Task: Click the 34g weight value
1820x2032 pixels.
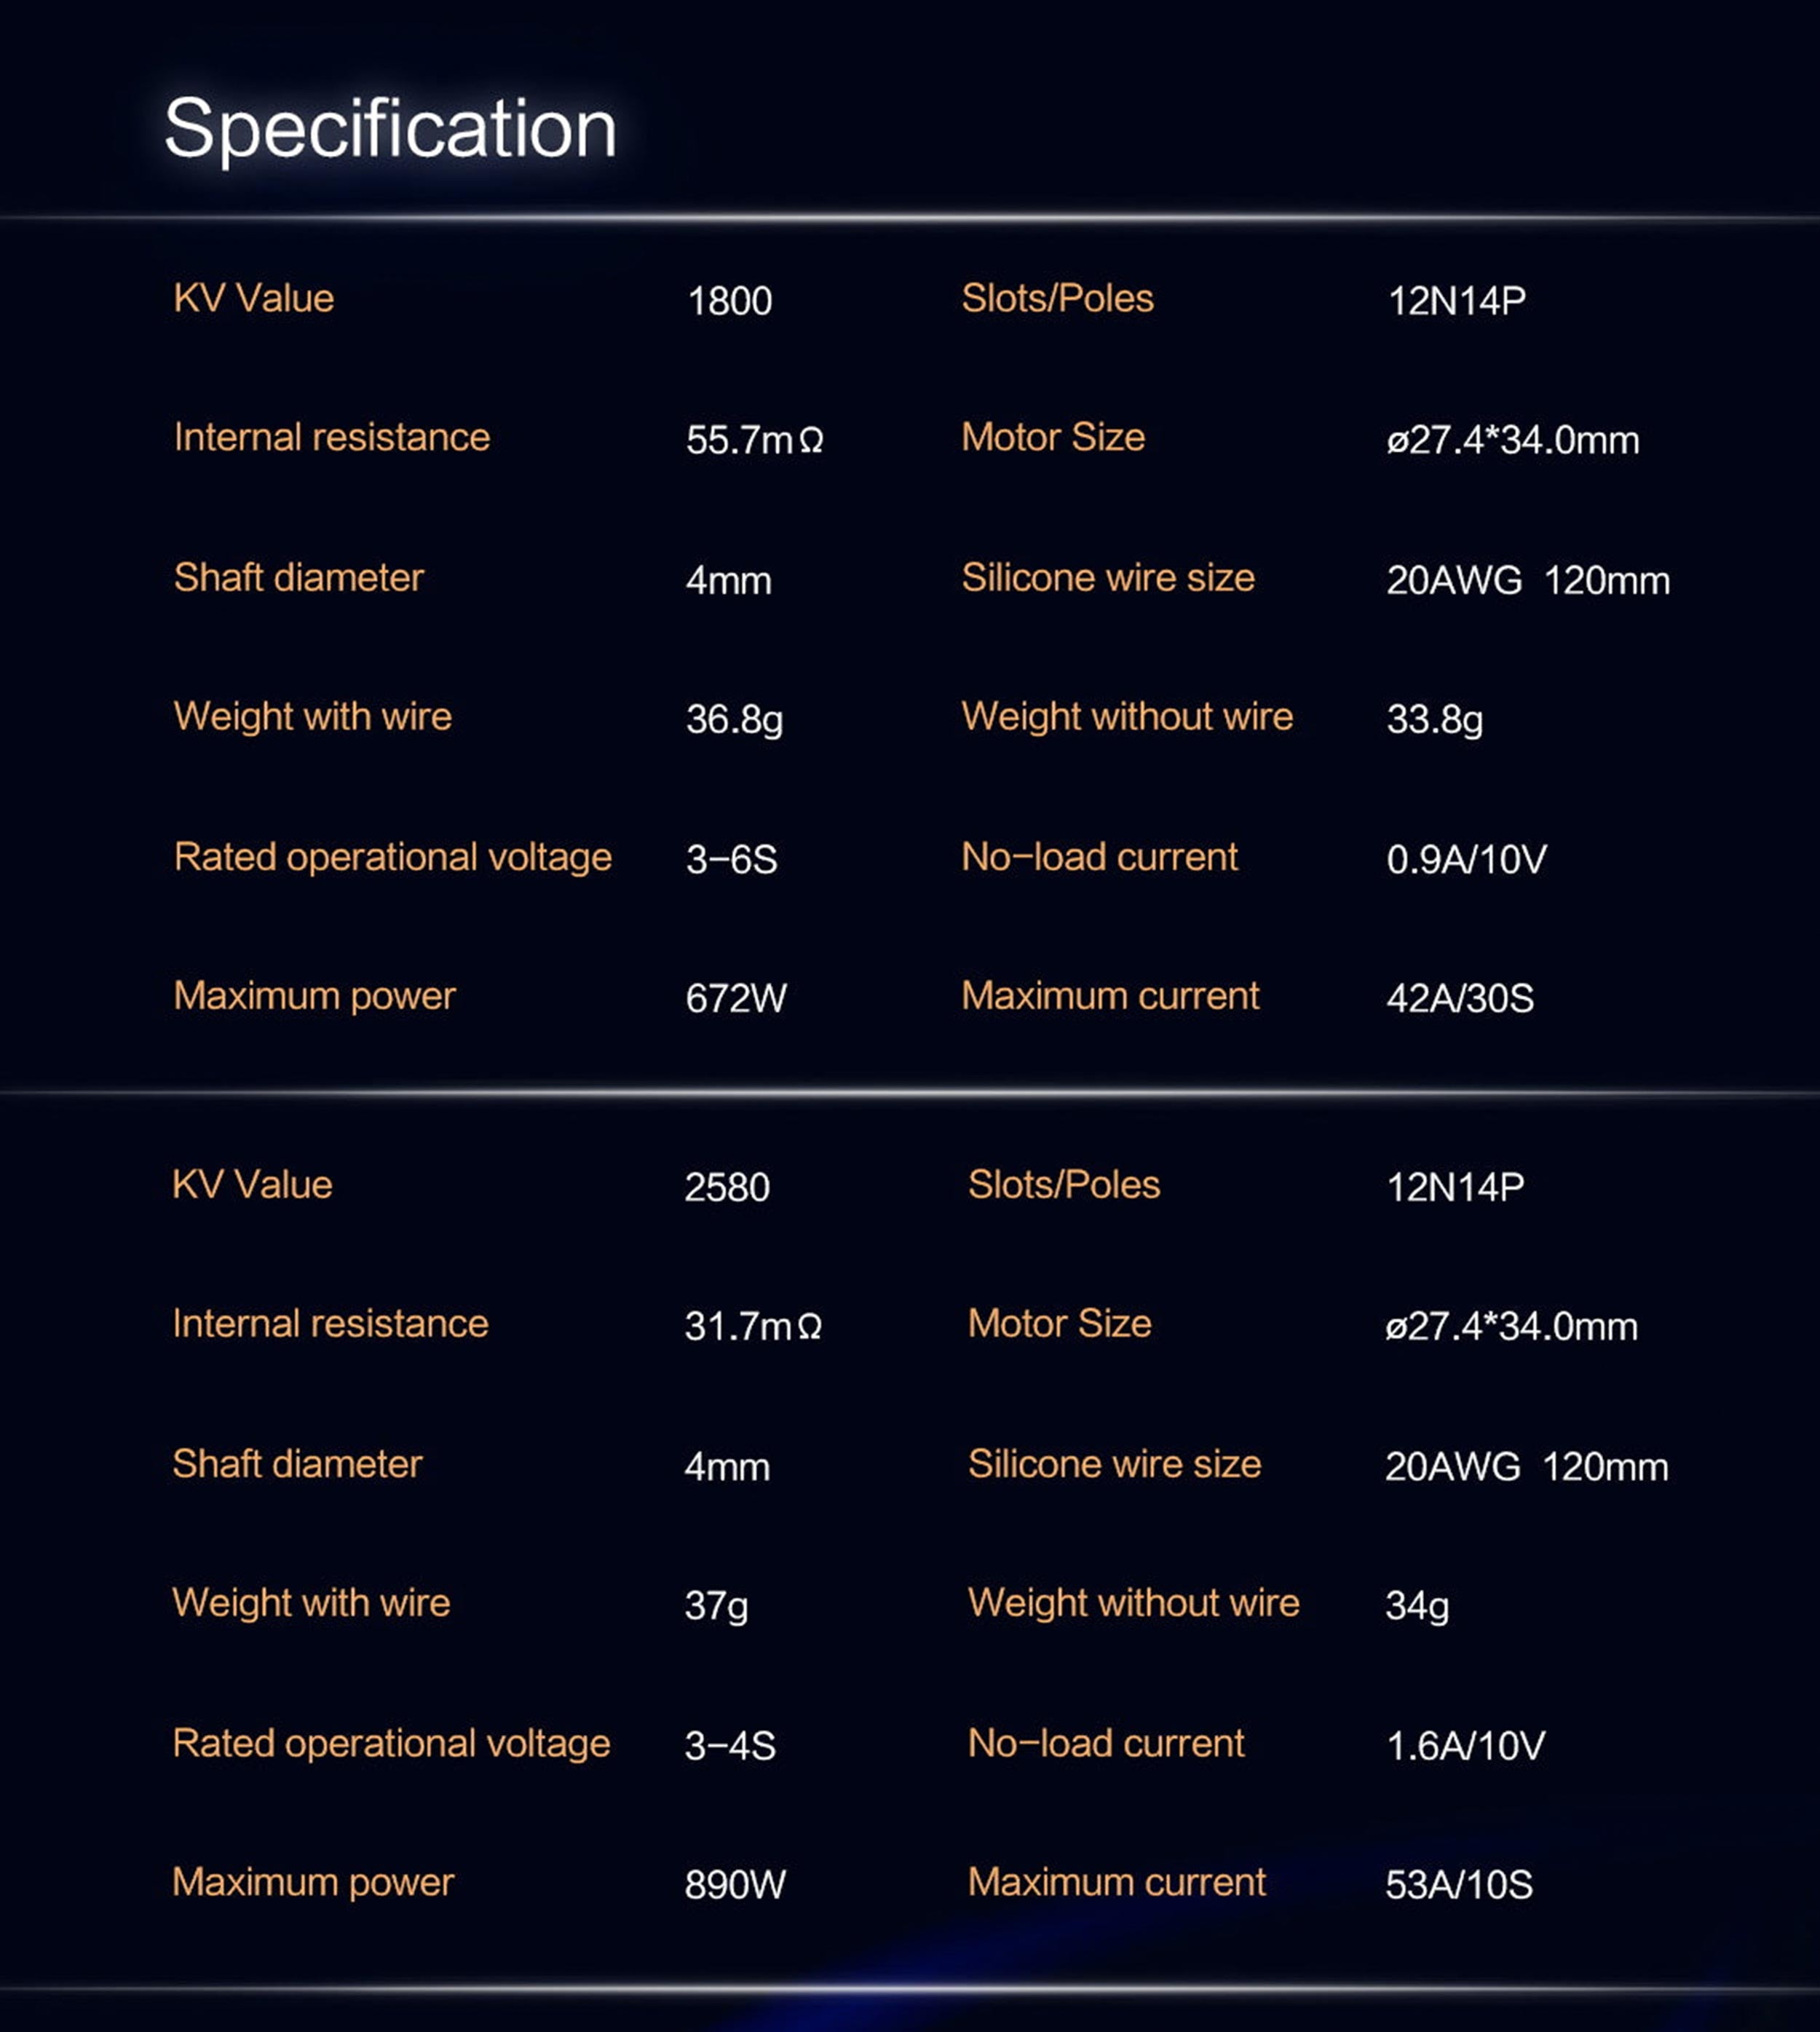Action: [1416, 1605]
